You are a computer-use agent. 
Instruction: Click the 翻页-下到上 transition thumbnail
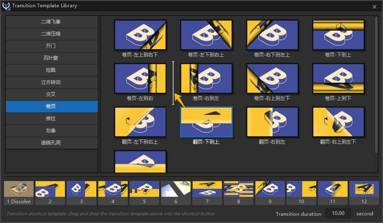[206, 122]
